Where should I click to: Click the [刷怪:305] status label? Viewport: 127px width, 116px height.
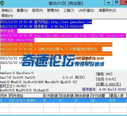coord(104,74)
